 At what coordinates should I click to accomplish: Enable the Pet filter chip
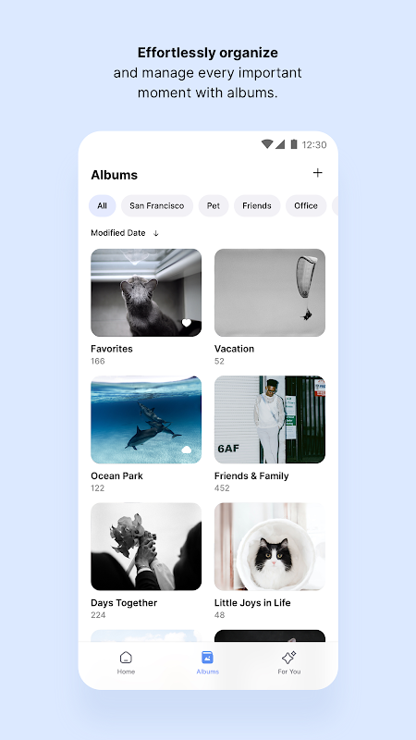(x=214, y=205)
